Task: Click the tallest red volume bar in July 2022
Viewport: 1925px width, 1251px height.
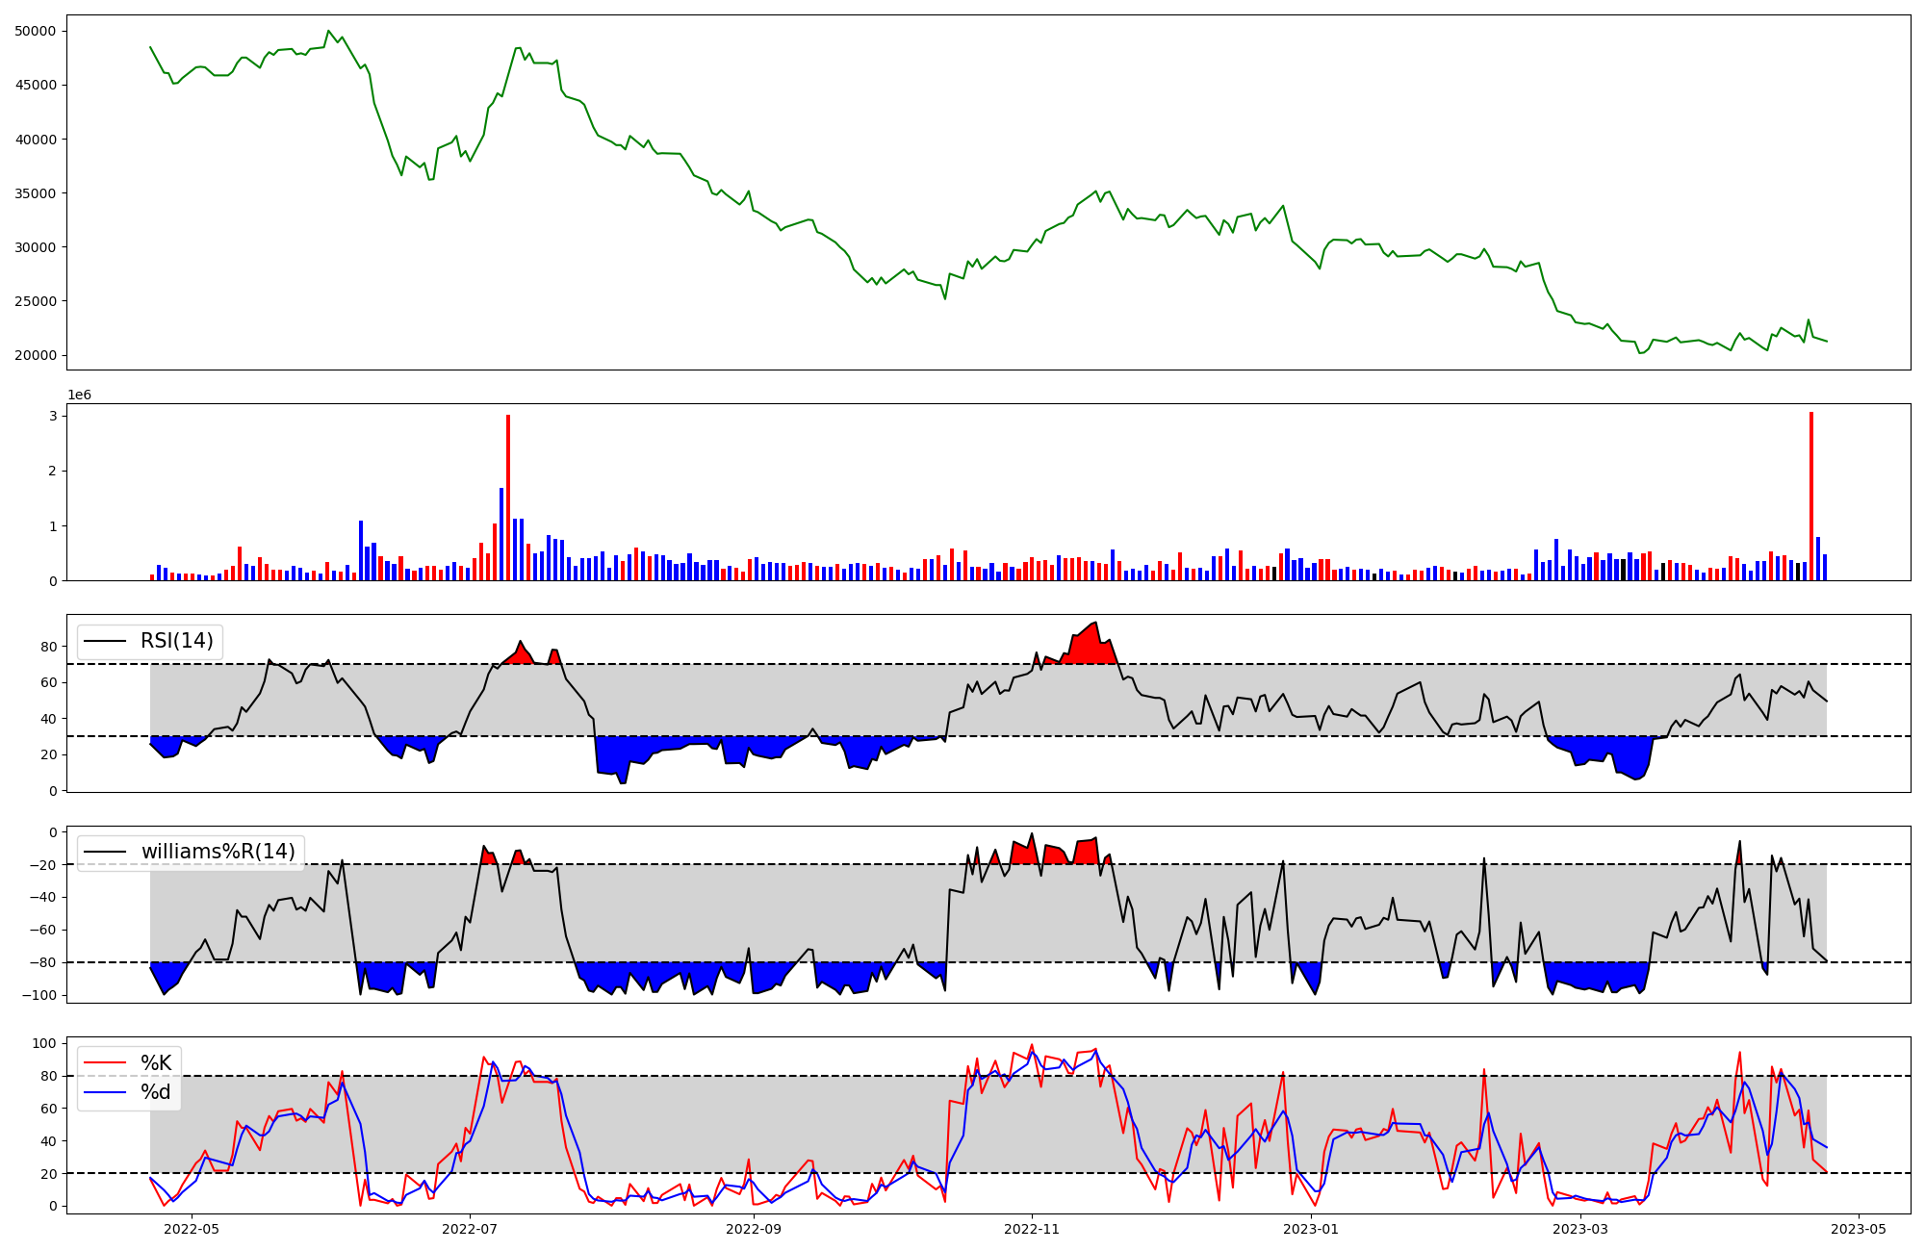Action: click(x=508, y=496)
